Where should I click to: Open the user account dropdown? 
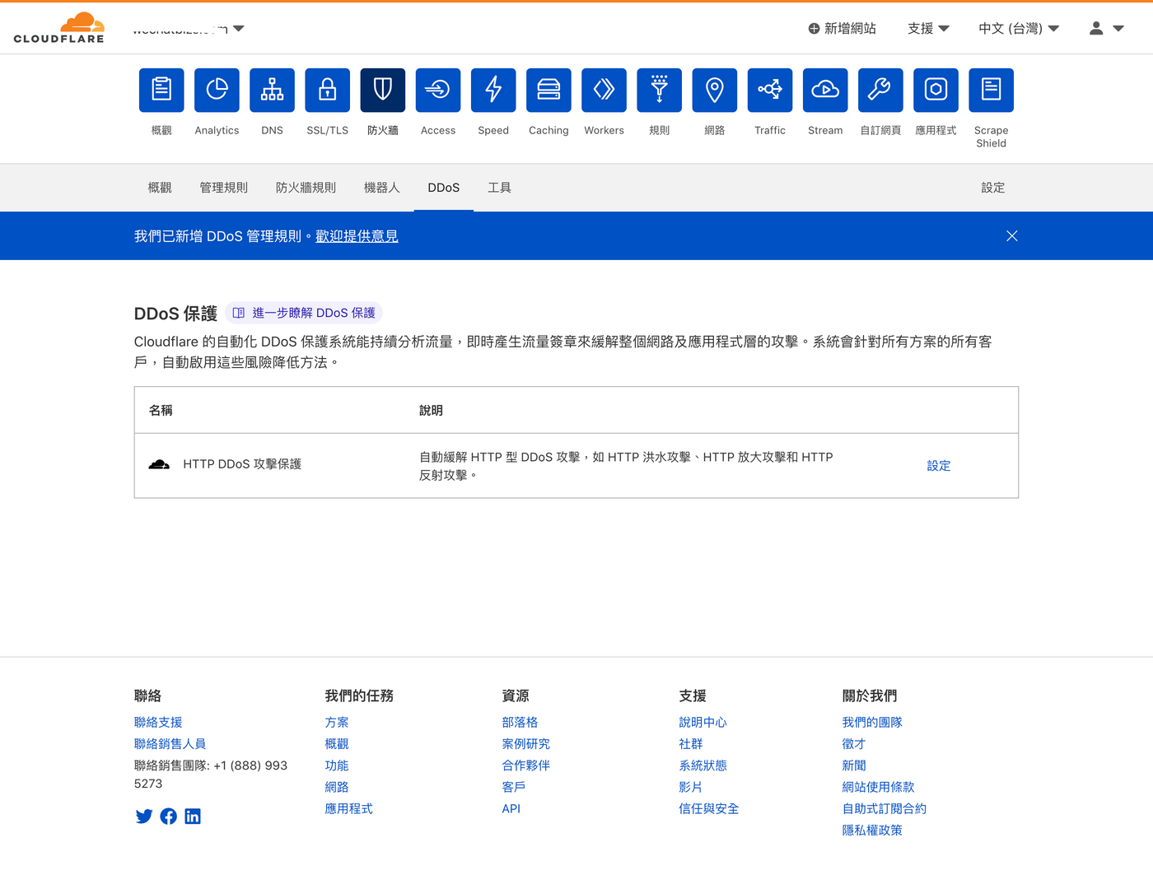[1106, 29]
